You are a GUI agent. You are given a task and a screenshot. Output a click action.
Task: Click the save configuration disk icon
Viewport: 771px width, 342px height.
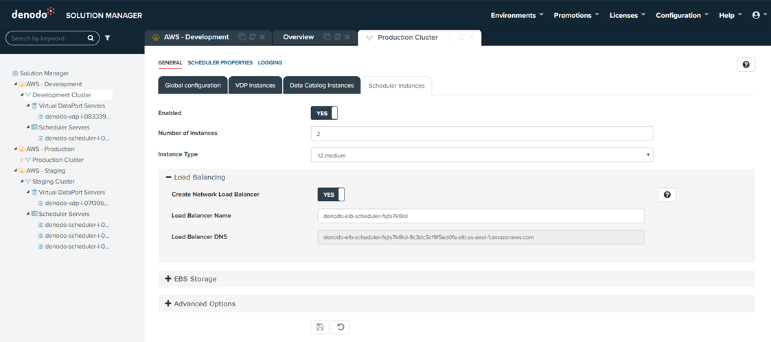[x=320, y=327]
